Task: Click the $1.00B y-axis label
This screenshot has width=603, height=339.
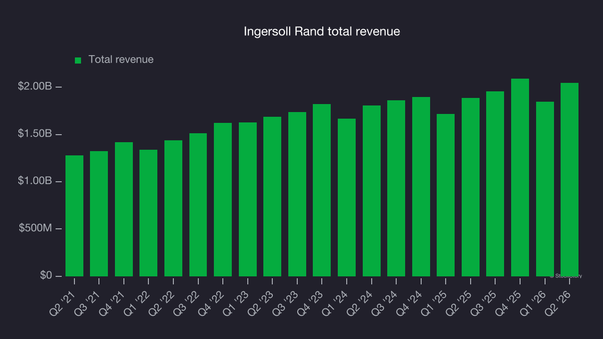Action: [x=35, y=181]
